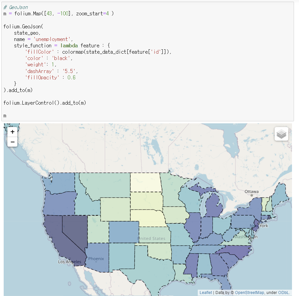This screenshot has width=299, height=296.
Task: Click the Colorado state polygon
Action: coord(124,232)
